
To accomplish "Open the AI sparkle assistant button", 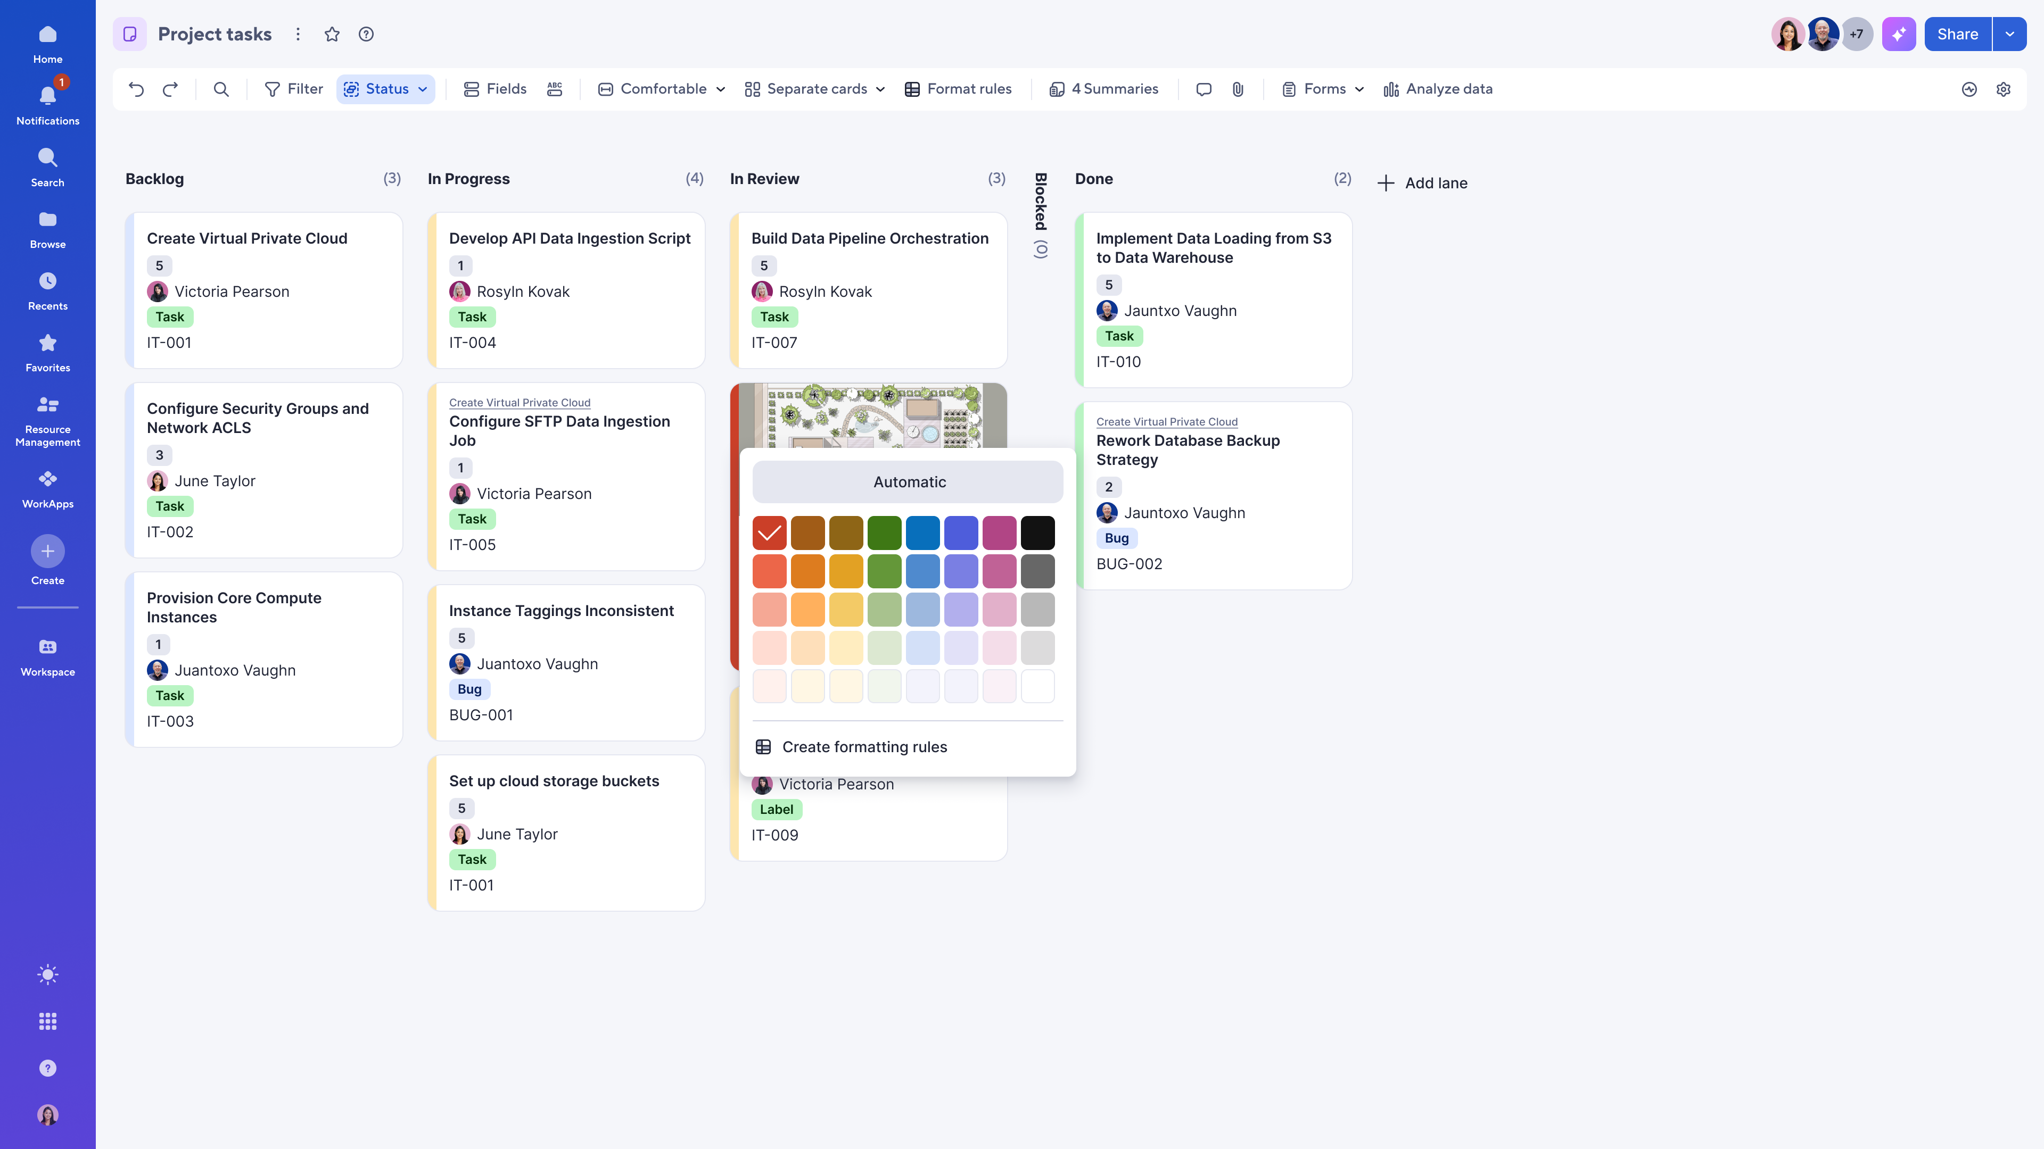I will tap(1899, 34).
